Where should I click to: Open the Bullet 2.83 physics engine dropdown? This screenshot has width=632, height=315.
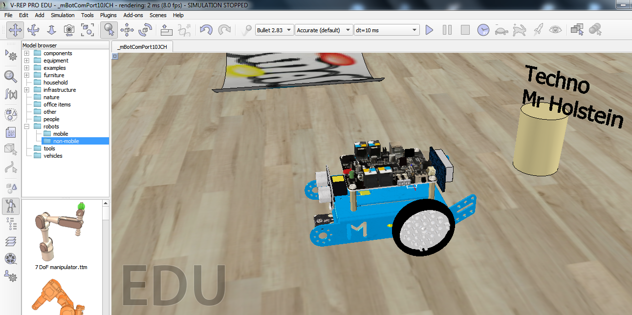[274, 30]
